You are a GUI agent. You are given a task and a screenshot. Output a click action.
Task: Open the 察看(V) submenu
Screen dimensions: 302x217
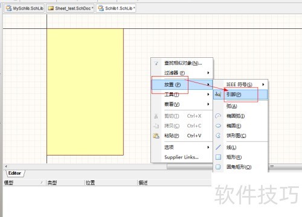pos(182,104)
